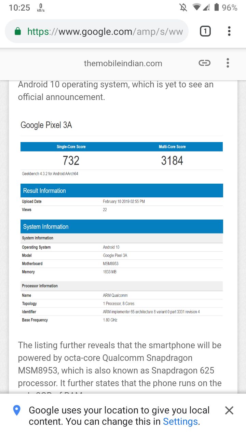Image resolution: width=246 pixels, height=437 pixels.
Task: Tap the text 'official announcement.'
Action: point(61,97)
